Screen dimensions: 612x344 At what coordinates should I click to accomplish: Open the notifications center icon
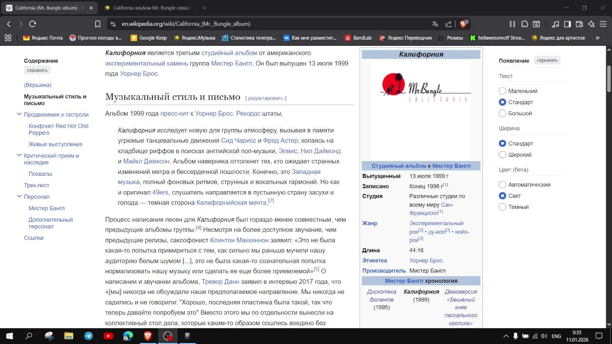click(x=599, y=336)
